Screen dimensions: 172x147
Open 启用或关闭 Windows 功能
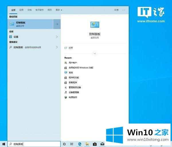click(81, 68)
